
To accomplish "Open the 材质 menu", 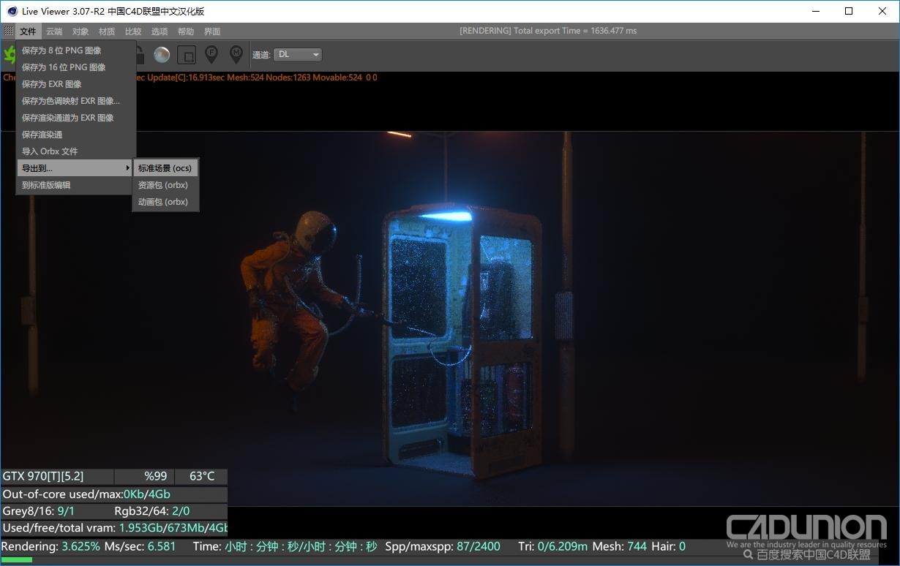I will point(107,31).
